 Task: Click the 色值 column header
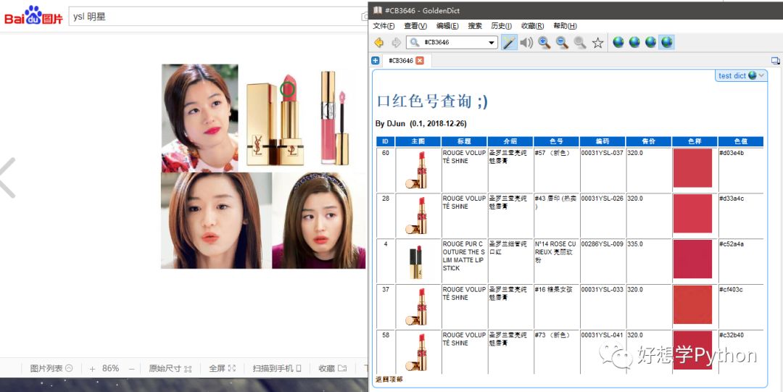click(x=741, y=141)
